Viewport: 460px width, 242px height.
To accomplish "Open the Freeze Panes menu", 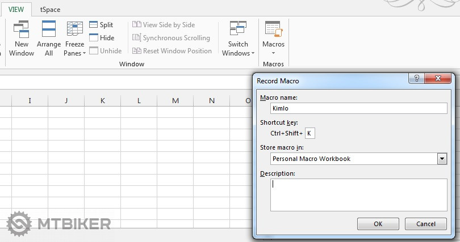I will point(74,39).
